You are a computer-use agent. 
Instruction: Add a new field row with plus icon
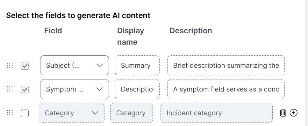point(294,113)
